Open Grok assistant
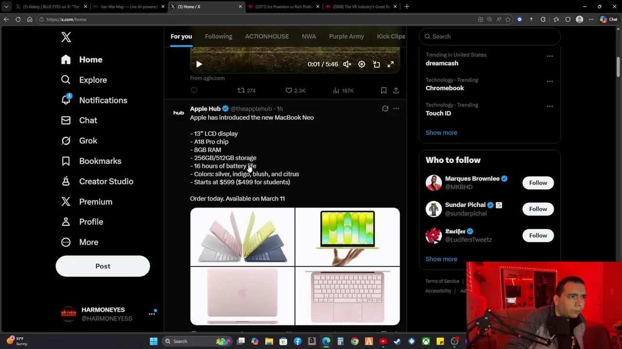Viewport: 622px width, 349px height. (x=79, y=141)
